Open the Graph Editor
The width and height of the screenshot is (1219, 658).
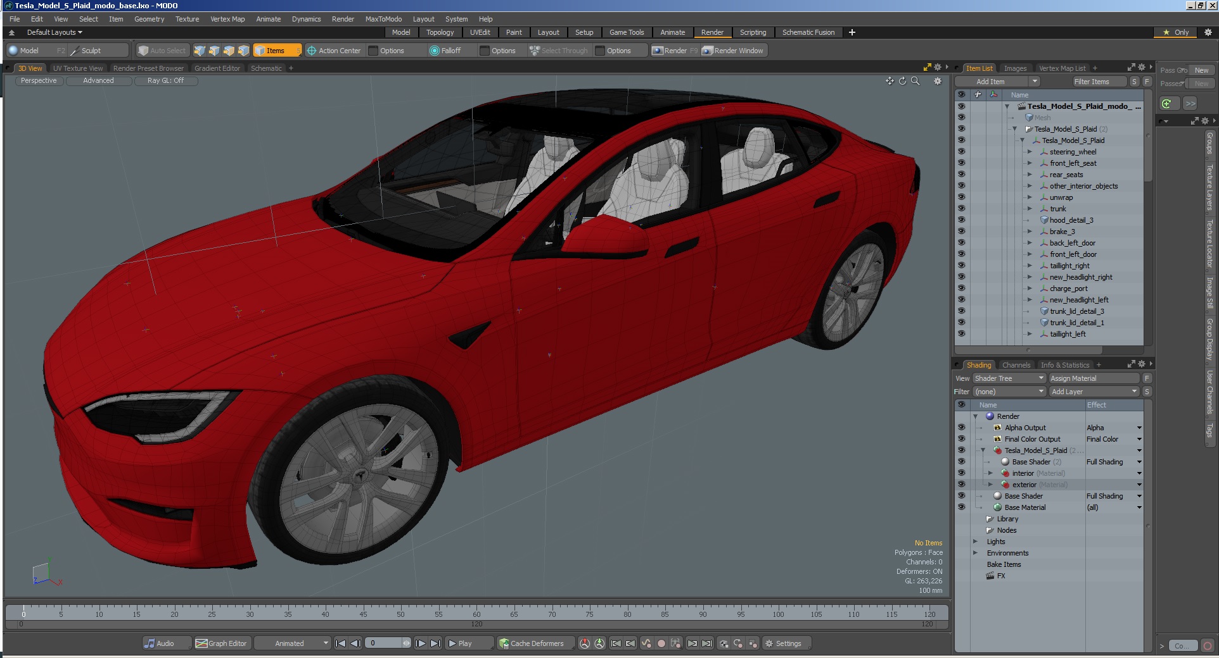click(x=222, y=643)
